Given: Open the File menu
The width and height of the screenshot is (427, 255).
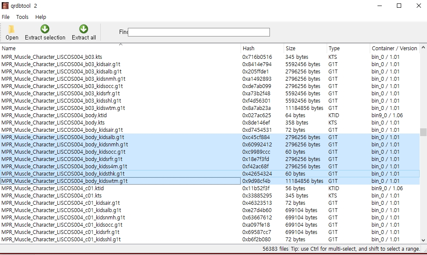Looking at the screenshot, I should coord(6,17).
